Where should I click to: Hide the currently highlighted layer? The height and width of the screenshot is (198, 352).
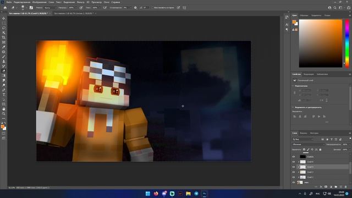(x=293, y=167)
